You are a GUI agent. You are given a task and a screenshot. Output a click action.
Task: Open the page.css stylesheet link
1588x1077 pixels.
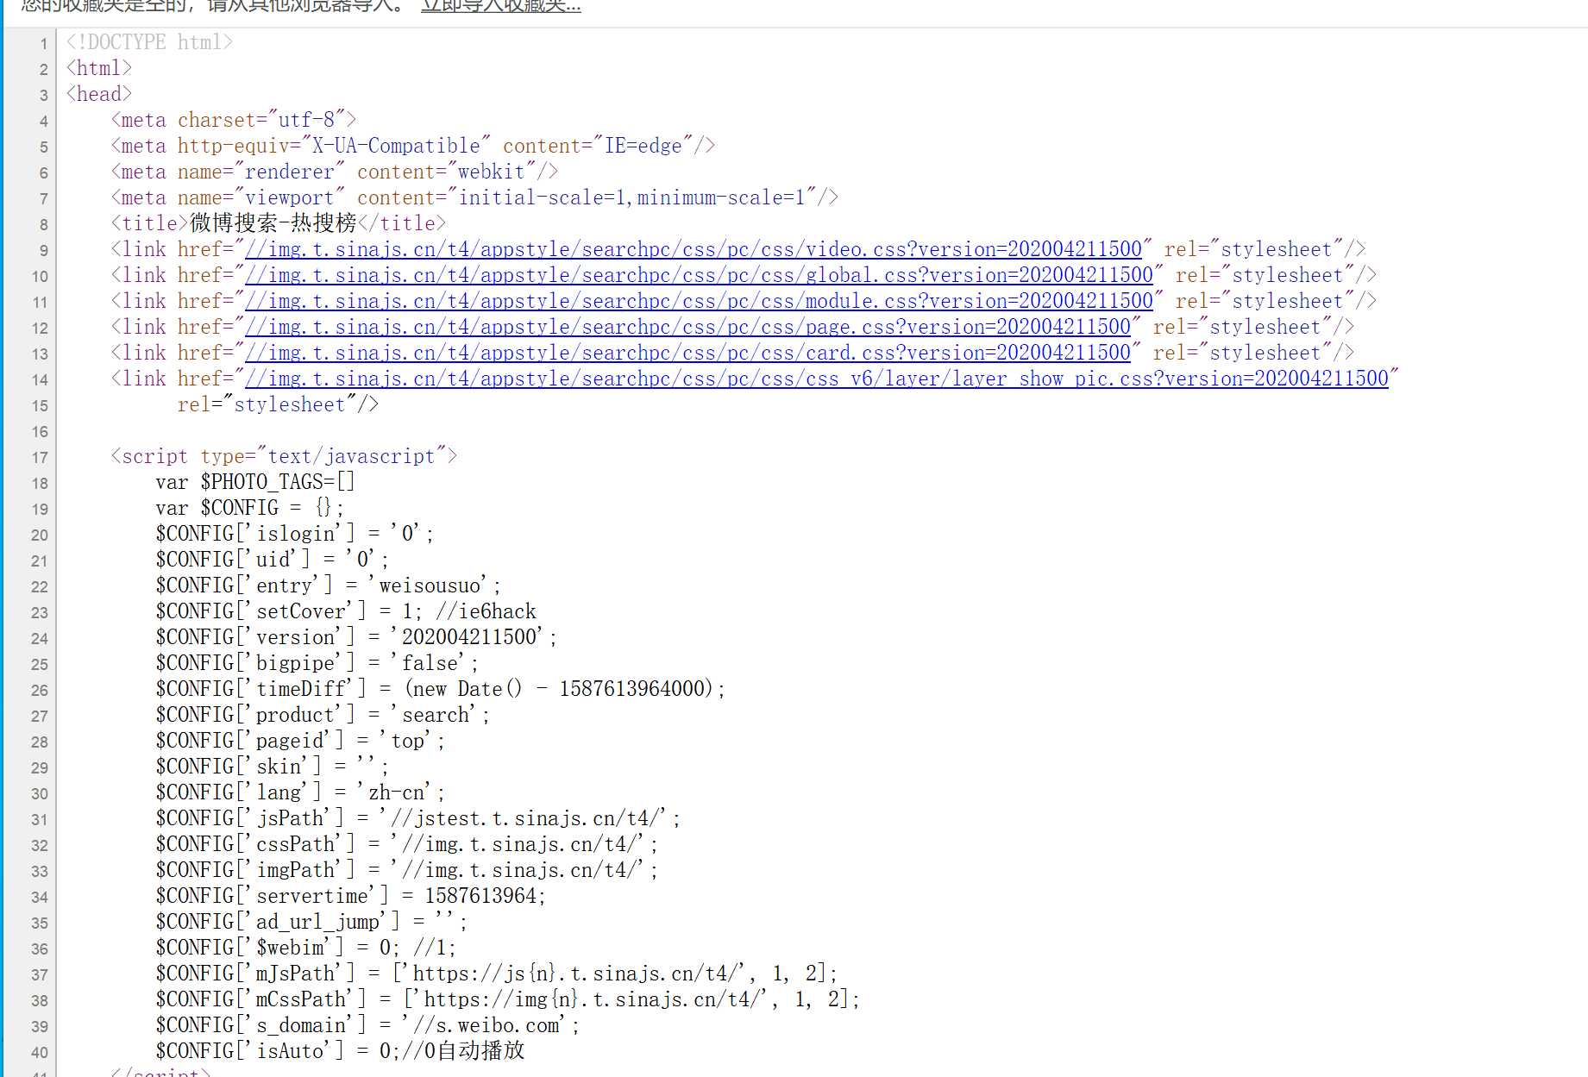coord(687,327)
